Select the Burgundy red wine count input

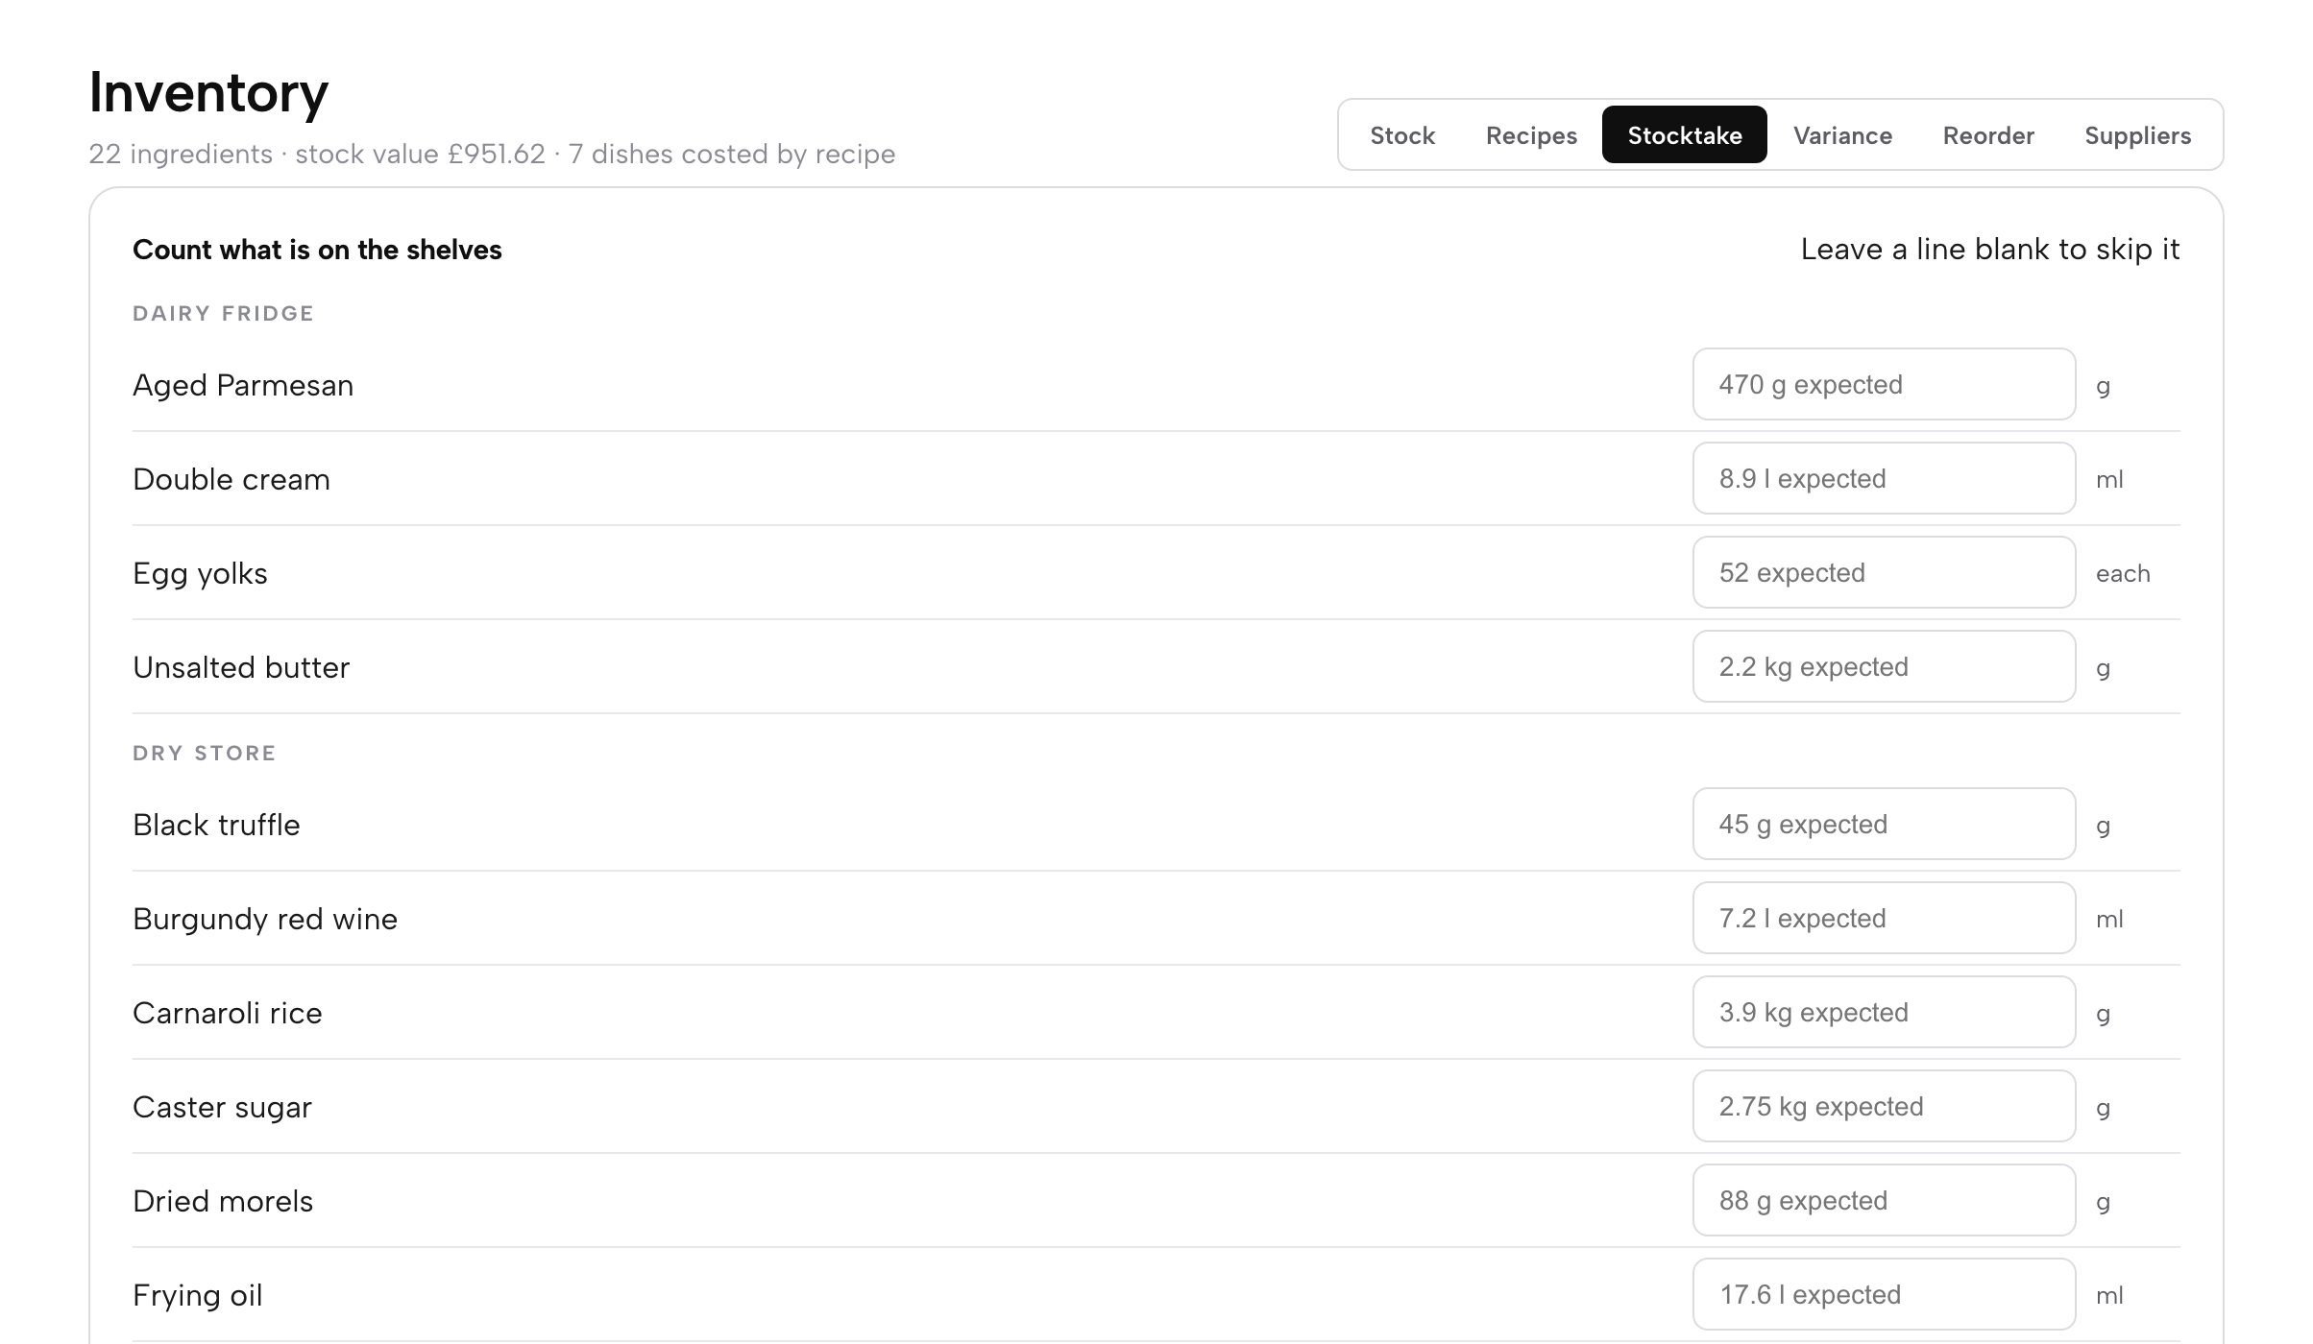[1884, 918]
